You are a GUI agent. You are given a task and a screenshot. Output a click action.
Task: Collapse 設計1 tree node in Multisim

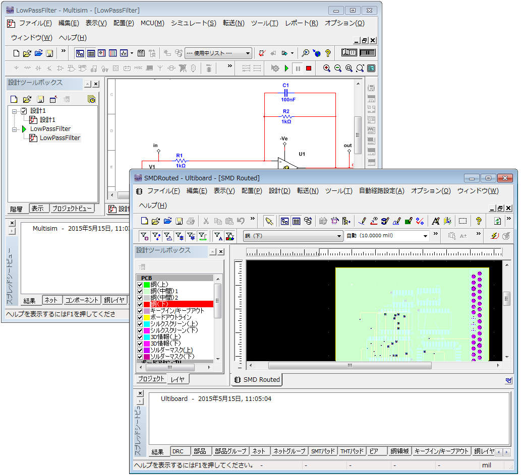pyautogui.click(x=14, y=111)
